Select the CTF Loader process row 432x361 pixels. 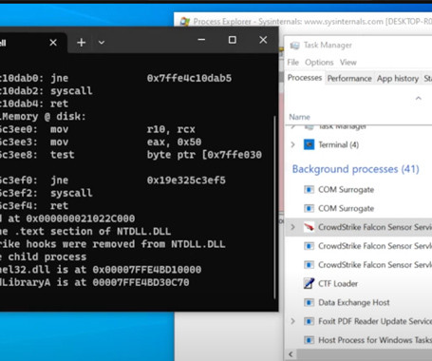[358, 283]
